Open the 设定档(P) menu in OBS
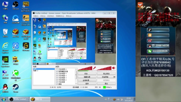 click(51, 16)
